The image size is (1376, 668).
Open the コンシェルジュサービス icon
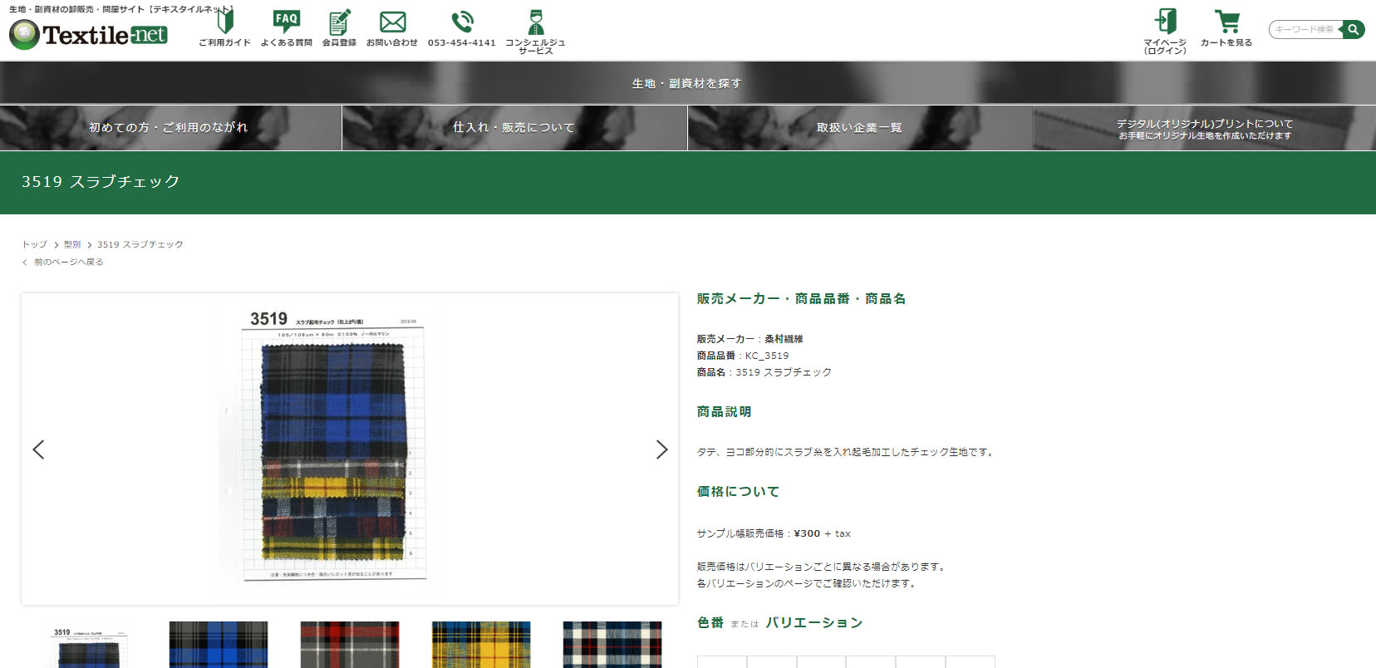(535, 32)
